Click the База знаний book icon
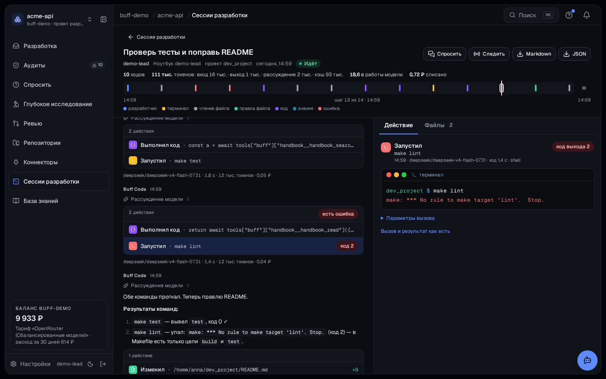Image resolution: width=606 pixels, height=379 pixels. (x=16, y=201)
